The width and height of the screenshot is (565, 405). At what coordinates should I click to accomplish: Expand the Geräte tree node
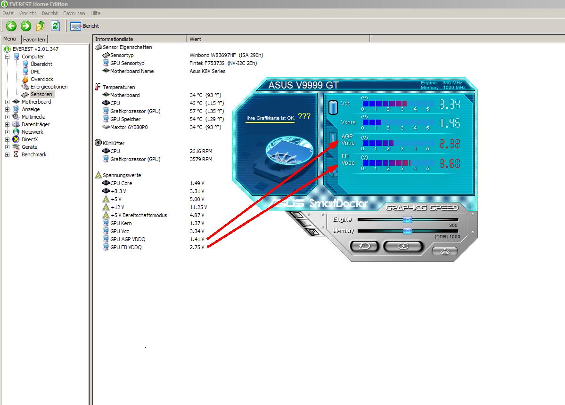pos(7,147)
